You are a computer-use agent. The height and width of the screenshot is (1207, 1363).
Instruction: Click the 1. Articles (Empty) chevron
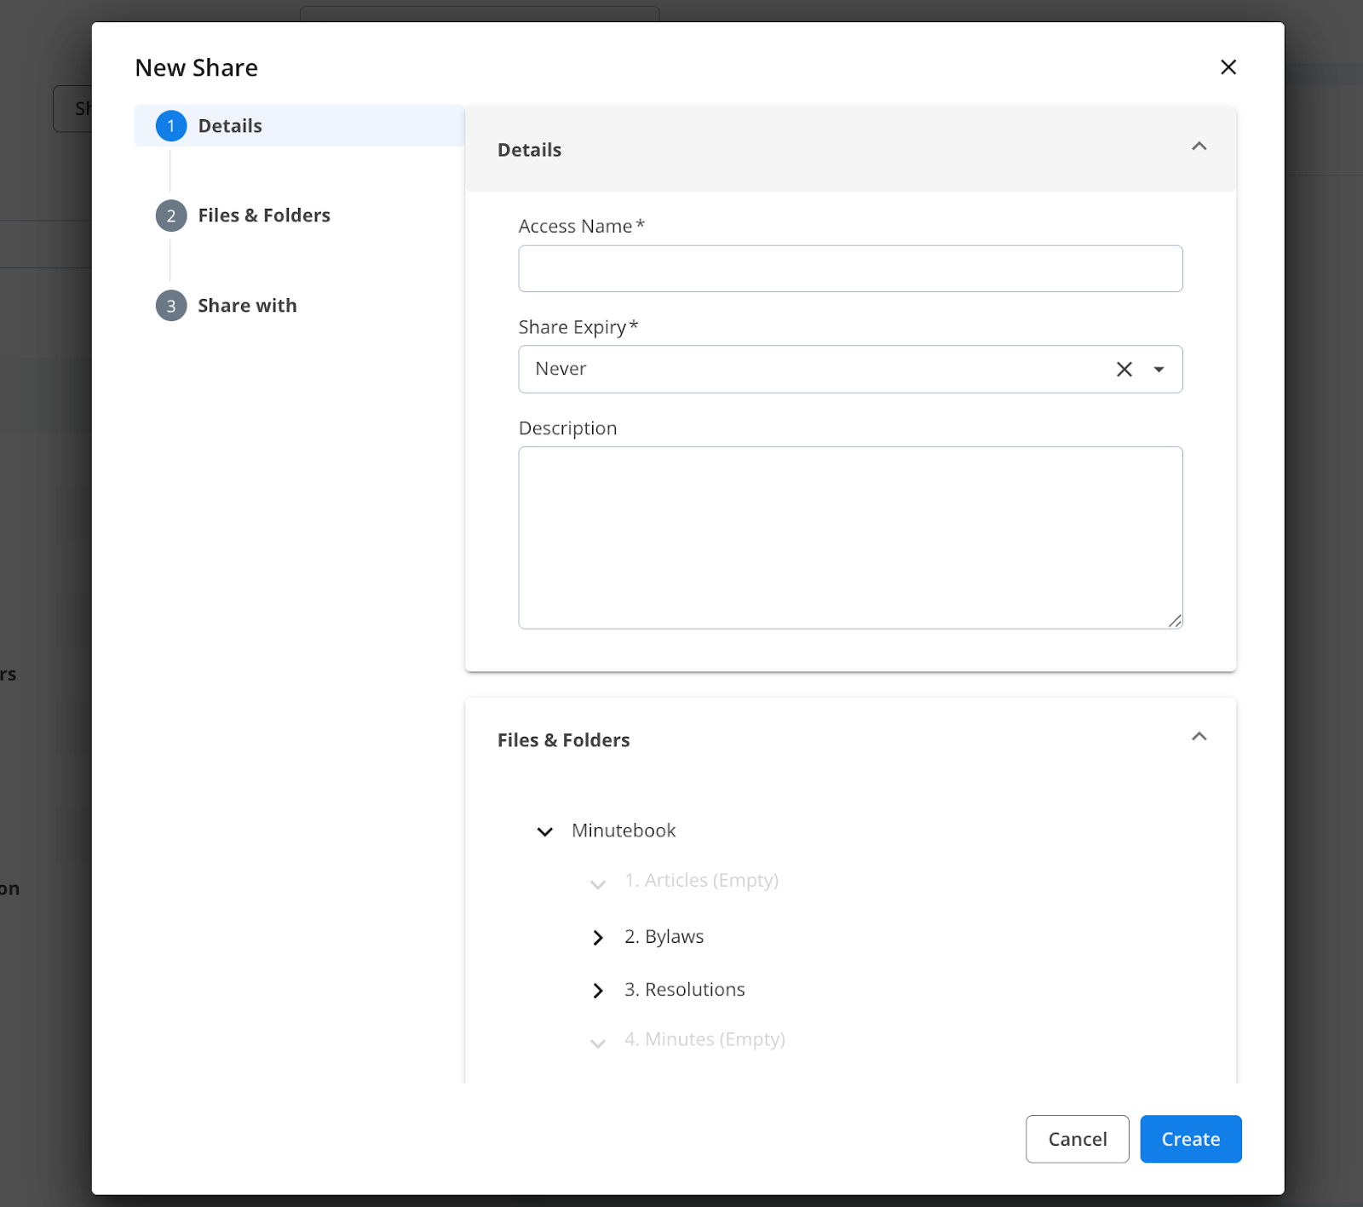598,884
